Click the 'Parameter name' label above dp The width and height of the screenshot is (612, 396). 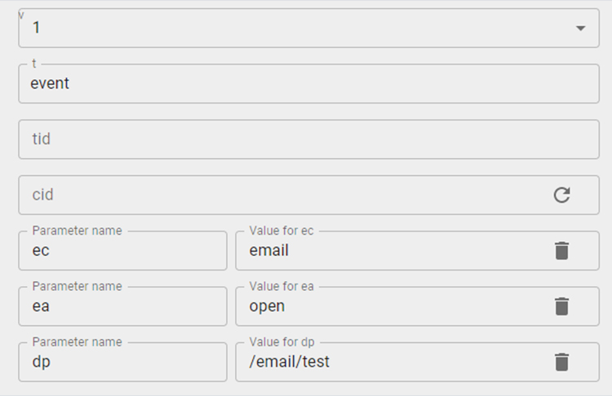(x=78, y=342)
